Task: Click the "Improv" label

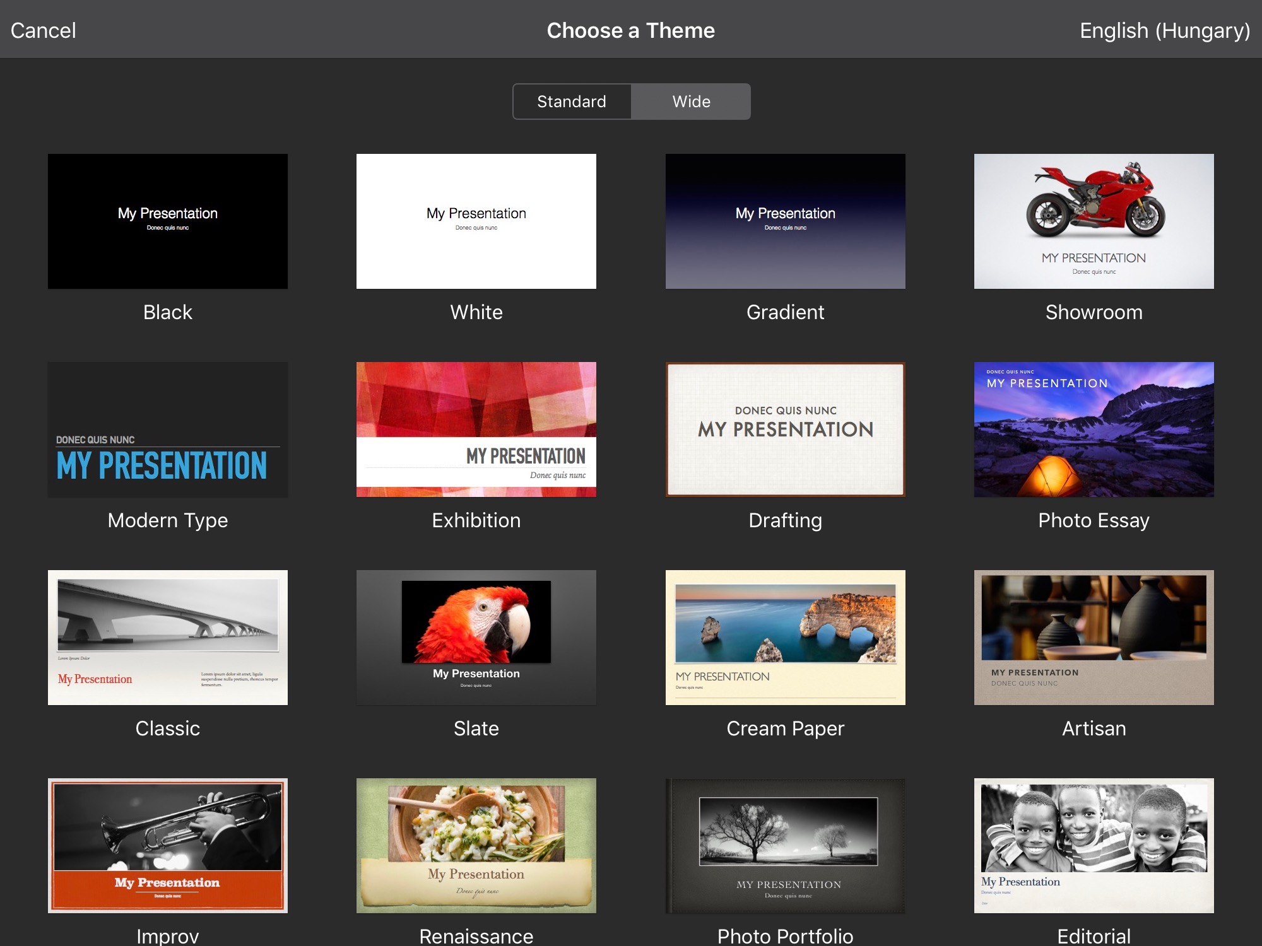Action: [x=168, y=936]
